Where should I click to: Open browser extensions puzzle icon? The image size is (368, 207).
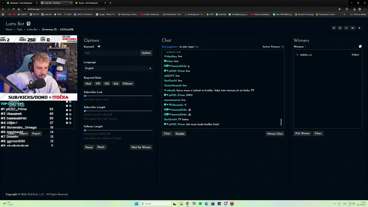(347, 9)
